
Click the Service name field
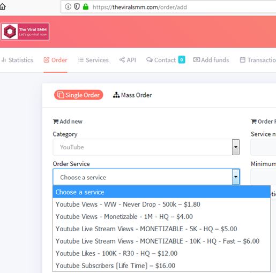tap(263, 147)
